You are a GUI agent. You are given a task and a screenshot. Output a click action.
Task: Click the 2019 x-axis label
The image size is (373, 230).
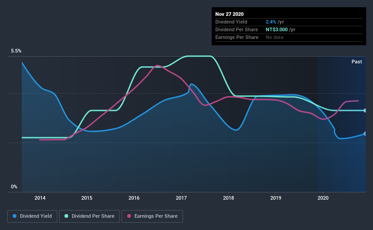click(x=276, y=198)
